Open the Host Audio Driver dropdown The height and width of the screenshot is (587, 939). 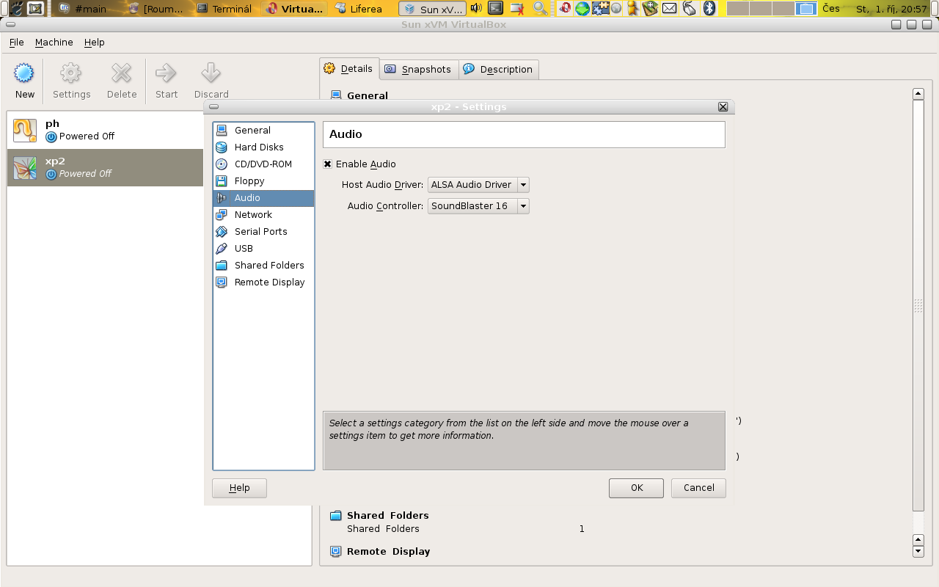point(478,185)
